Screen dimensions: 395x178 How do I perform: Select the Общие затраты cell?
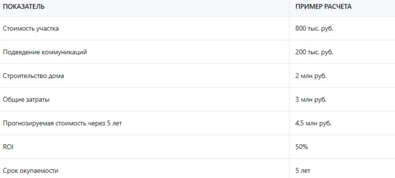(26, 100)
